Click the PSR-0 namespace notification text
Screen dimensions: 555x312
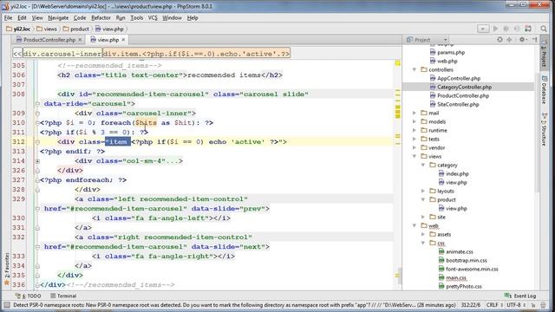click(234, 305)
